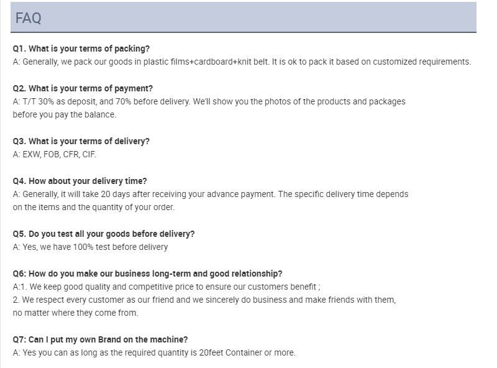Click the line 'no matter where they come from'
Viewport: 497px width, 368px height.
point(75,313)
